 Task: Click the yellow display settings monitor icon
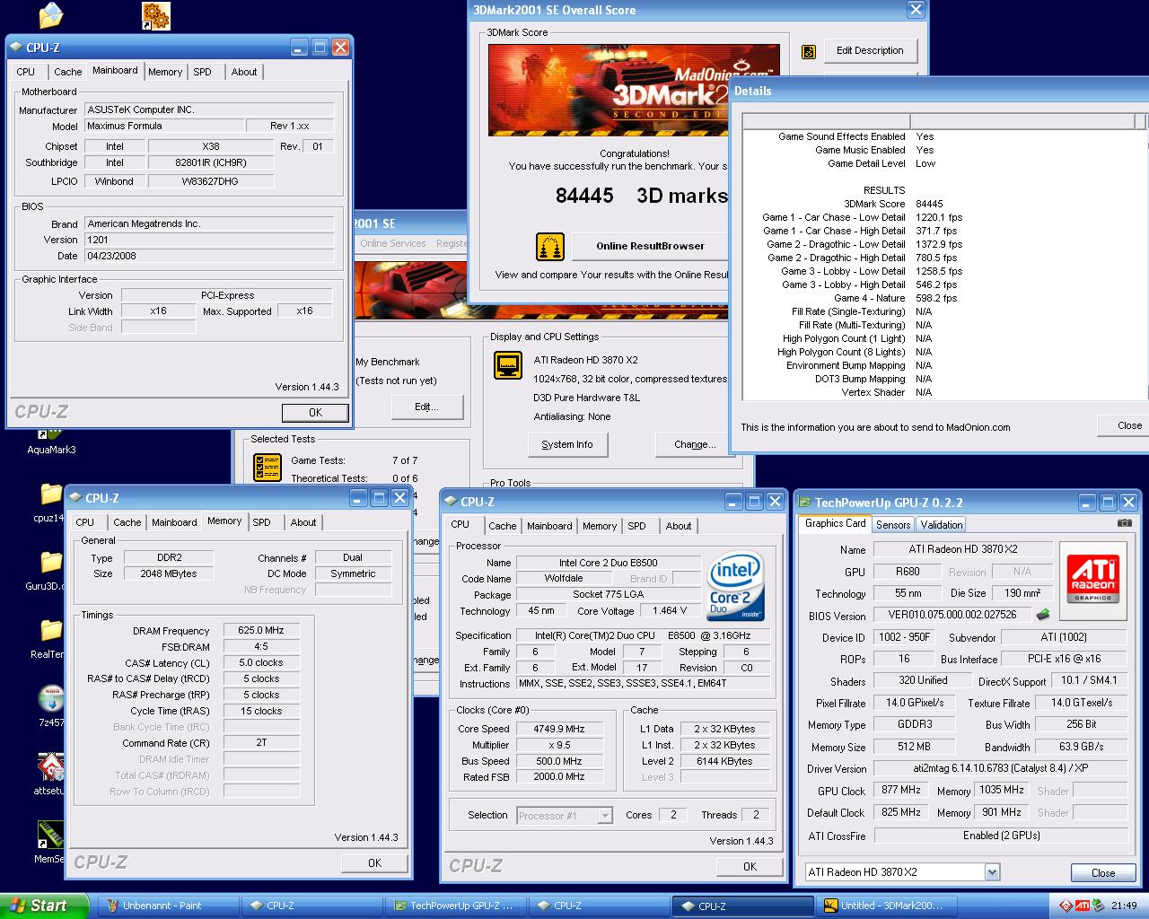508,365
